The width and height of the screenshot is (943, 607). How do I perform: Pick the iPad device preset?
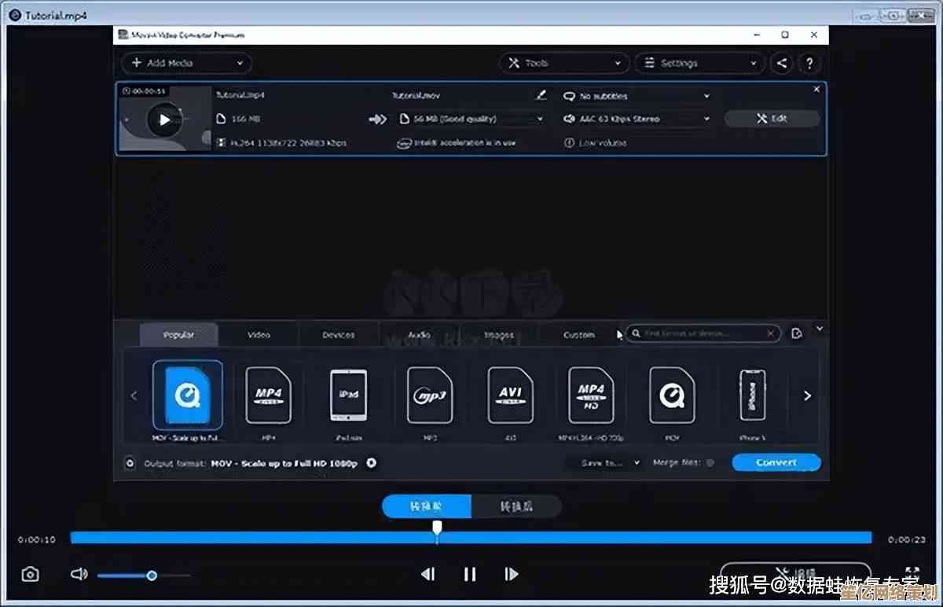pyautogui.click(x=348, y=395)
